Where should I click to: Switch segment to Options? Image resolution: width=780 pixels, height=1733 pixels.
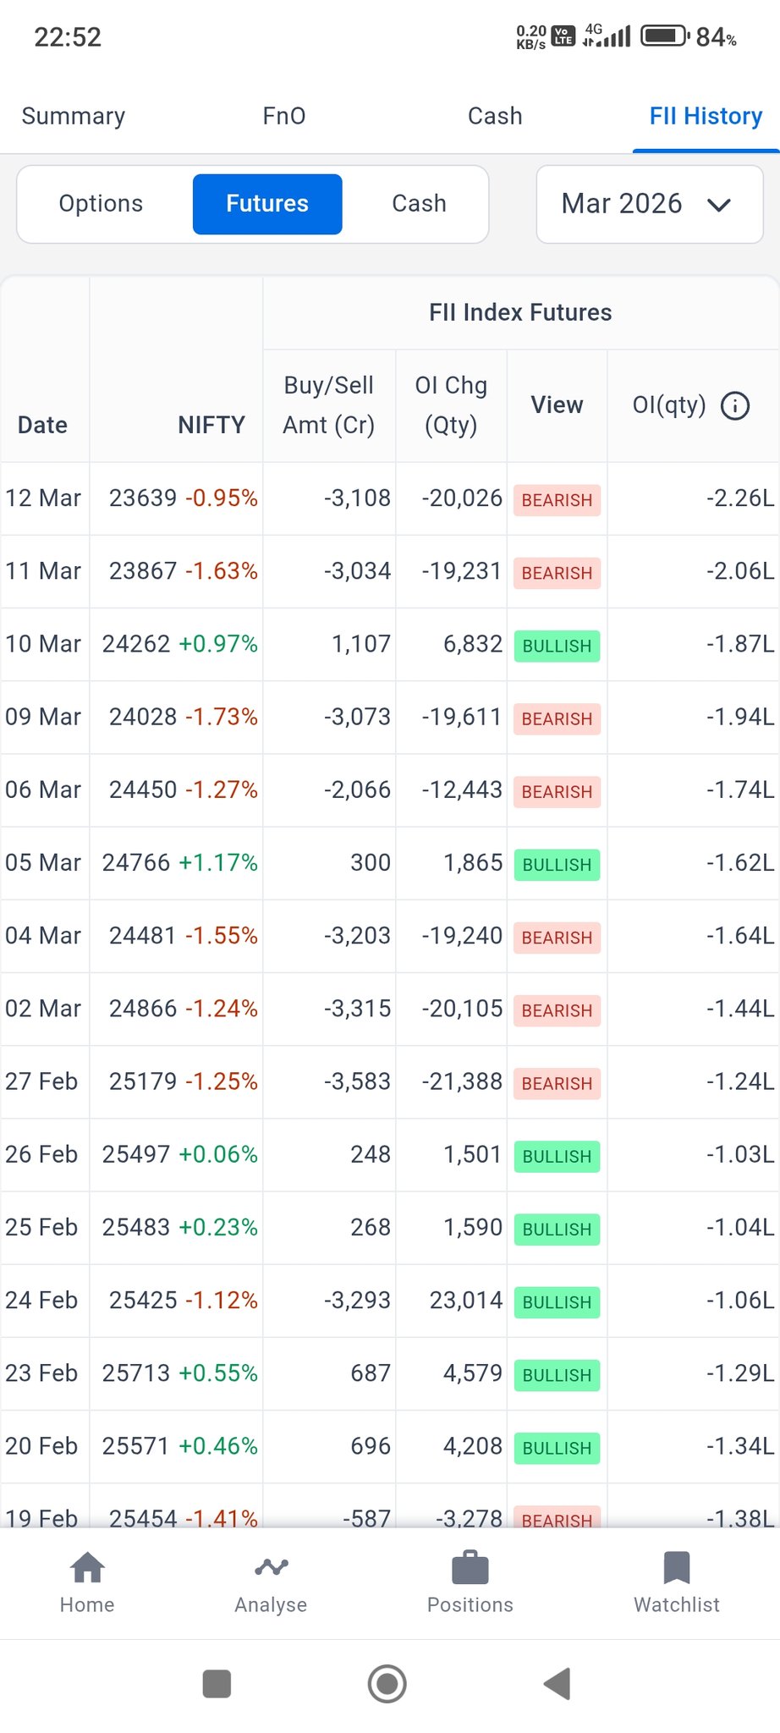[101, 204]
